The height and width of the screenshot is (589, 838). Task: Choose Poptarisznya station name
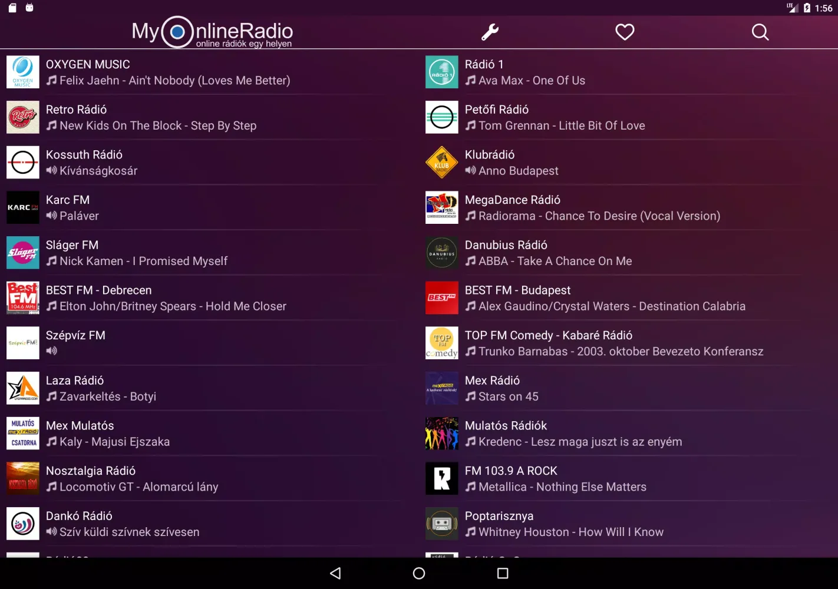pyautogui.click(x=499, y=516)
